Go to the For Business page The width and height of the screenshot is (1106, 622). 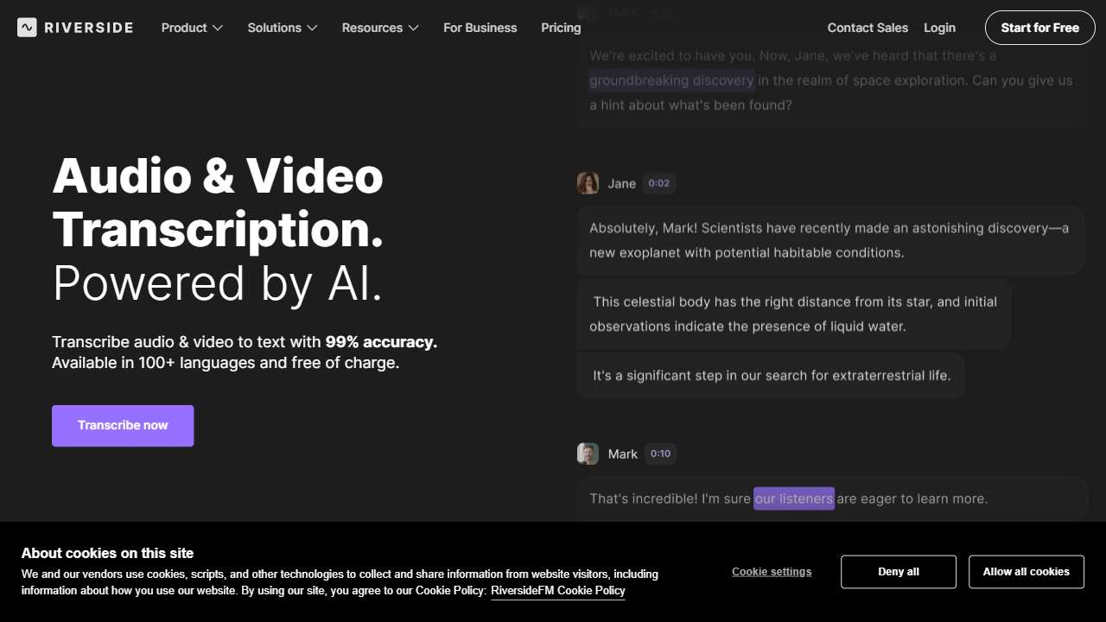tap(480, 28)
